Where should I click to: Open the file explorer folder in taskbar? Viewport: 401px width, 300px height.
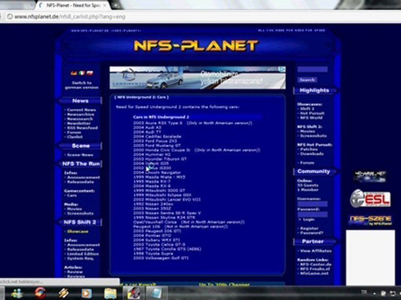coord(110,293)
